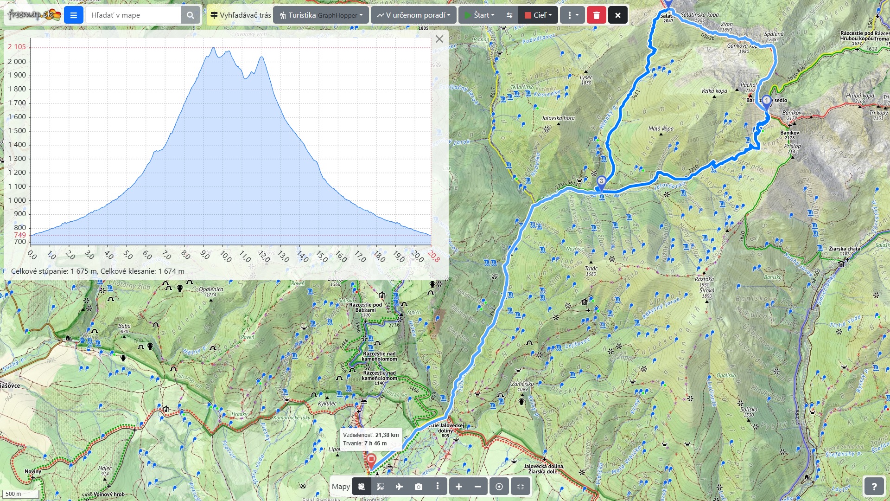This screenshot has width=890, height=501.
Task: Click the search magnifier button
Action: click(190, 15)
